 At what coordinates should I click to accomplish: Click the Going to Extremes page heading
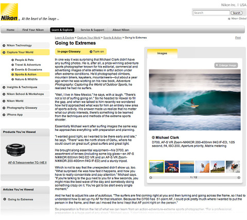pos(75,43)
